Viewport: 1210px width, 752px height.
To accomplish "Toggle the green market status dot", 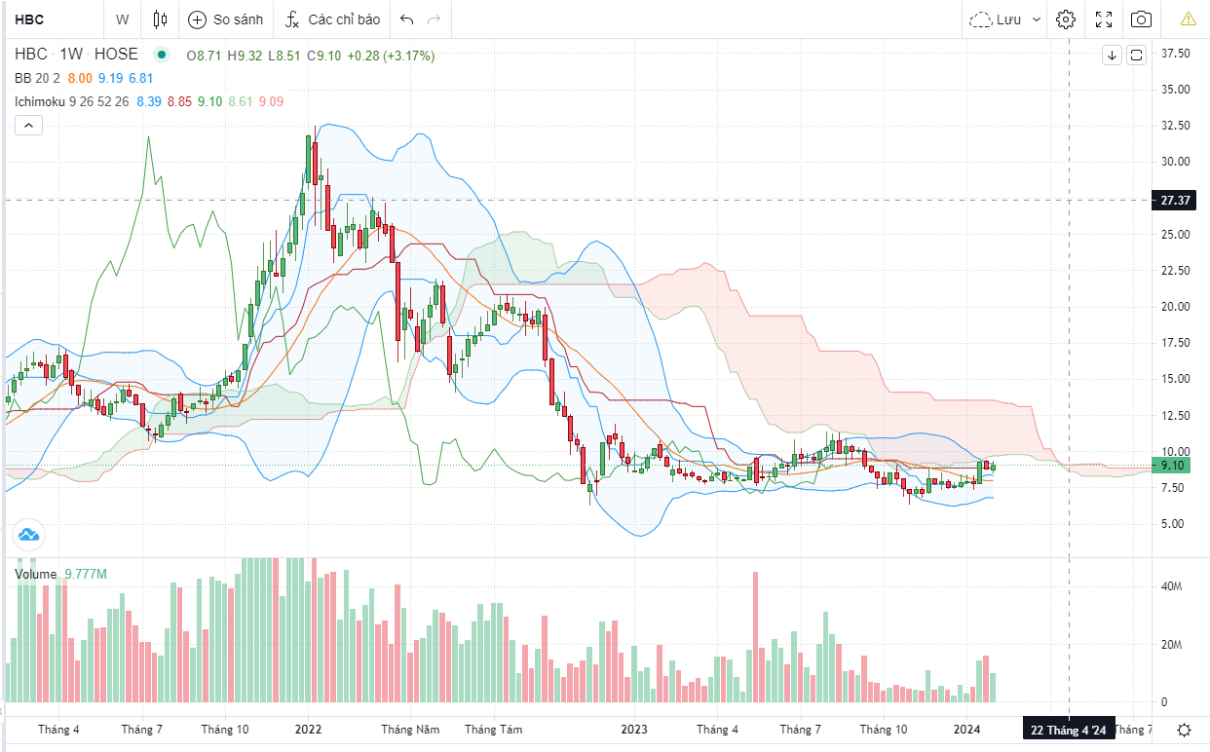I will (162, 56).
